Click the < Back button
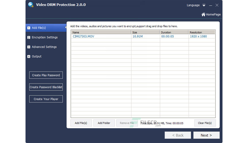248x143 pixels. pyautogui.click(x=178, y=135)
